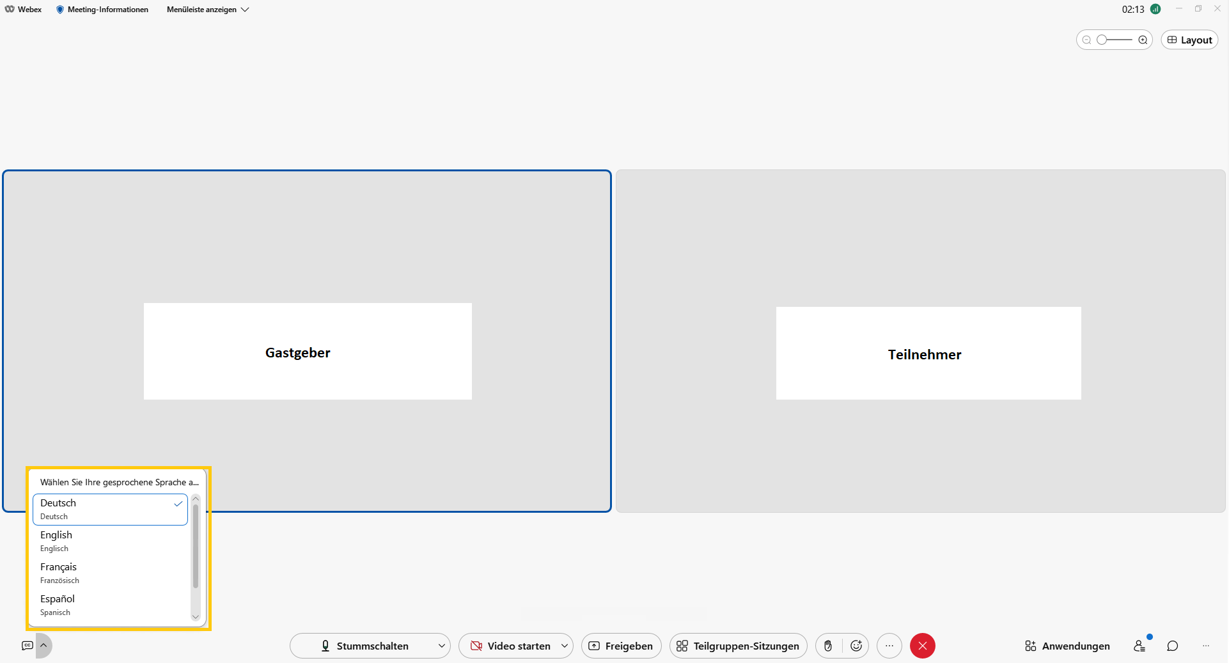
Task: Open the participants panel icon
Action: 1139,646
